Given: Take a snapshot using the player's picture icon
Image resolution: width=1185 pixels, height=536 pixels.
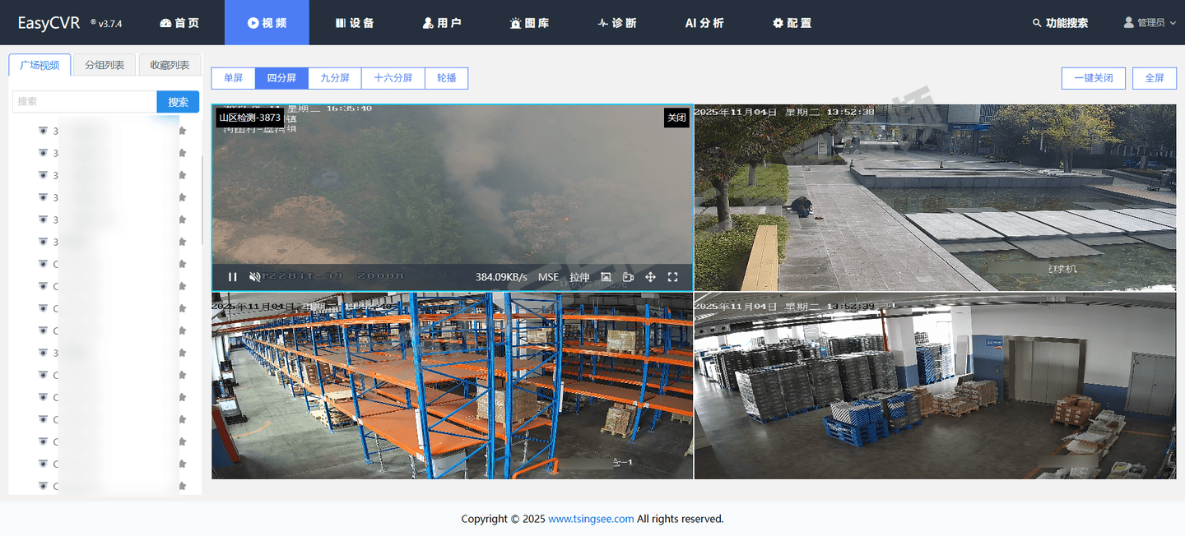Looking at the screenshot, I should pos(606,277).
